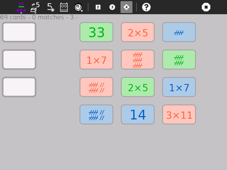
Task: Select the square level 2 button
Action: coord(98,7)
